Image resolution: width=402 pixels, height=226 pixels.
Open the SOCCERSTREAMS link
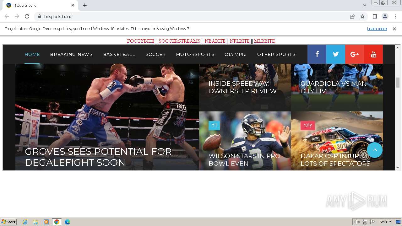click(x=180, y=41)
